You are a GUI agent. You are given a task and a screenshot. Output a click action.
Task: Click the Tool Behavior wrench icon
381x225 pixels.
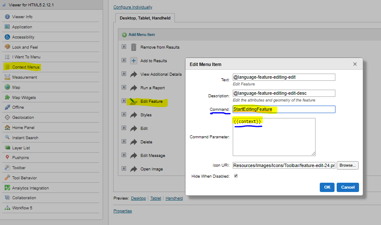click(7, 178)
